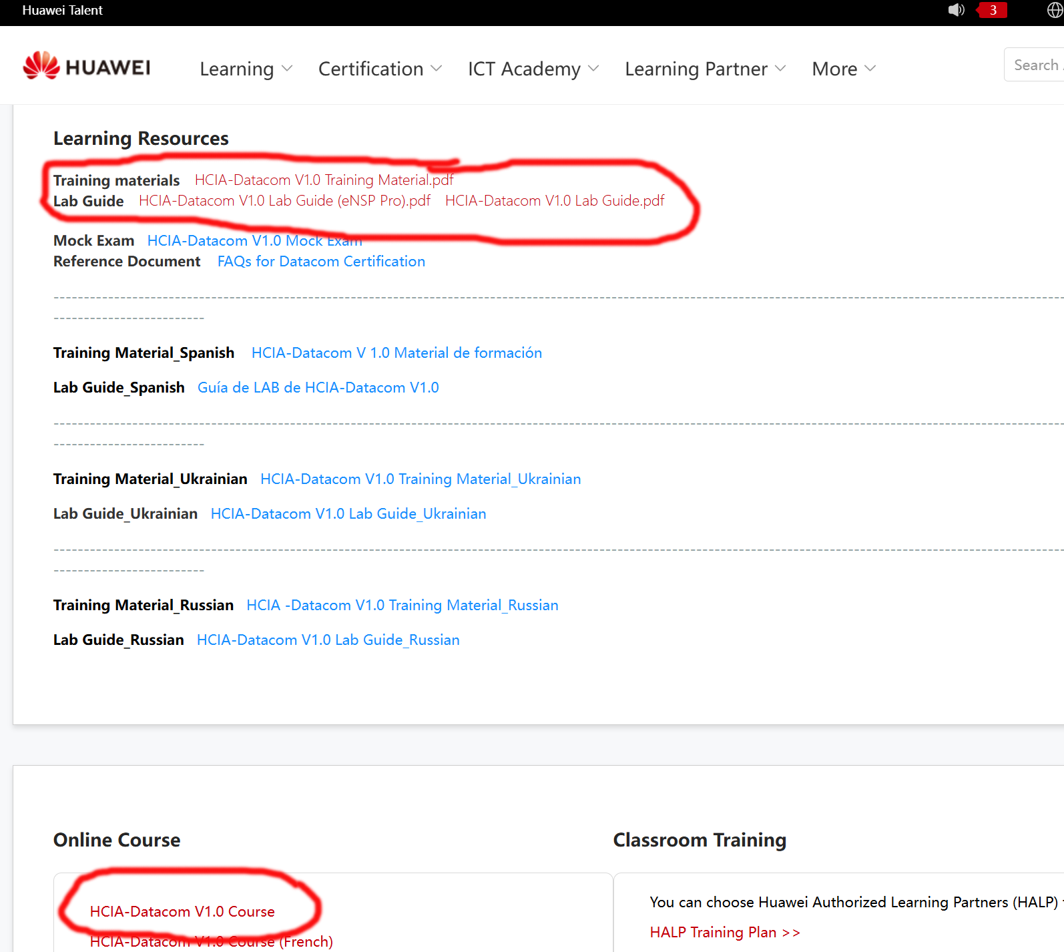Open the ICT Academy dropdown
The image size is (1064, 952).
[x=533, y=69]
